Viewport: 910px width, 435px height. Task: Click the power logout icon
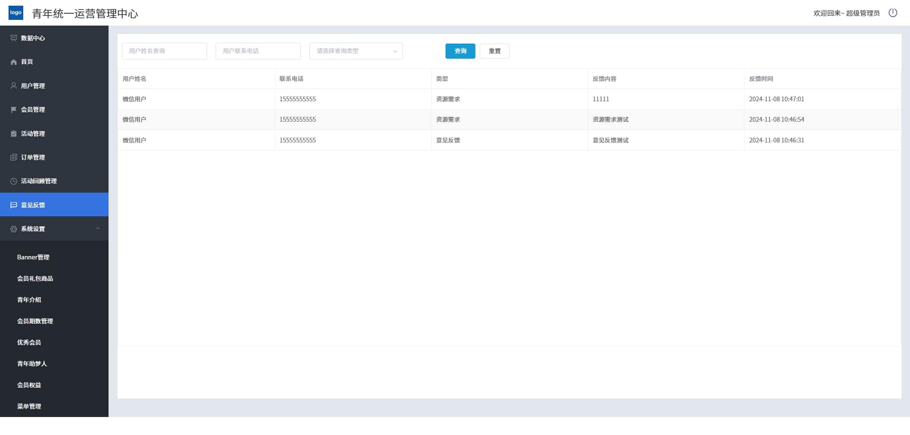tap(893, 13)
